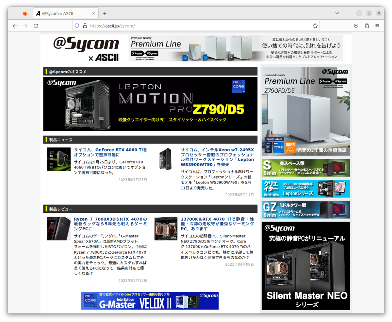Click the Firefox icon in tab bar
Screen dimensions: 392x322
click(x=25, y=13)
